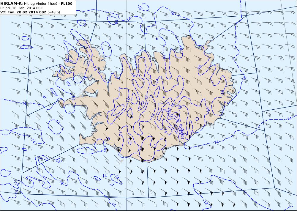The width and height of the screenshot is (297, 211).
Task: Click the 'IT: þri. 18. Feb. 2014 00Z' line
Action: tap(21, 8)
